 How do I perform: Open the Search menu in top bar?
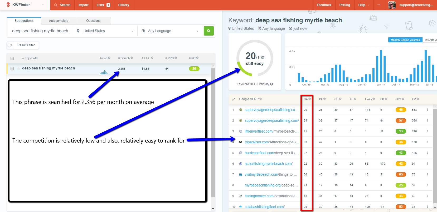click(62, 5)
